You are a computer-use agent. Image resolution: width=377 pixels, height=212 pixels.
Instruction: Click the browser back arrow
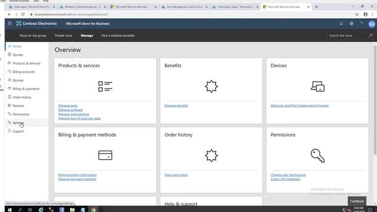[9, 14]
